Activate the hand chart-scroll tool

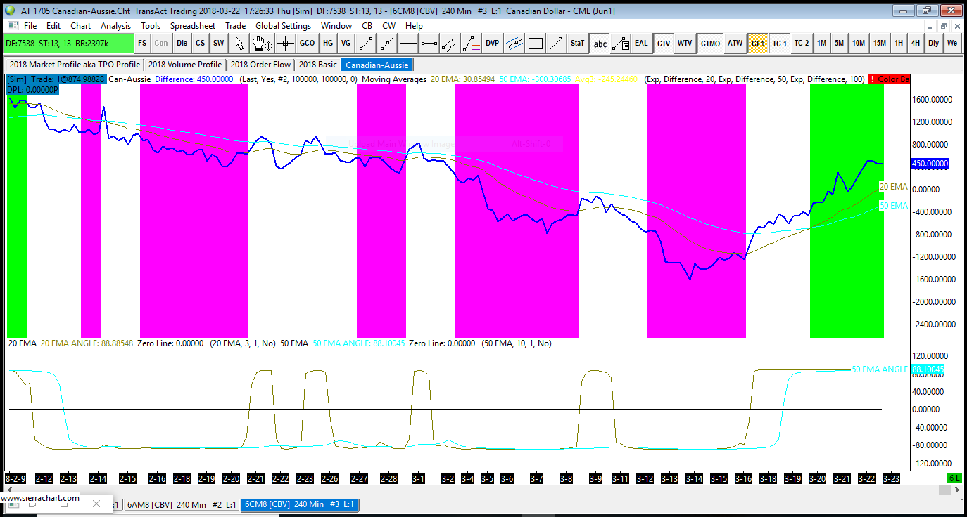click(262, 43)
